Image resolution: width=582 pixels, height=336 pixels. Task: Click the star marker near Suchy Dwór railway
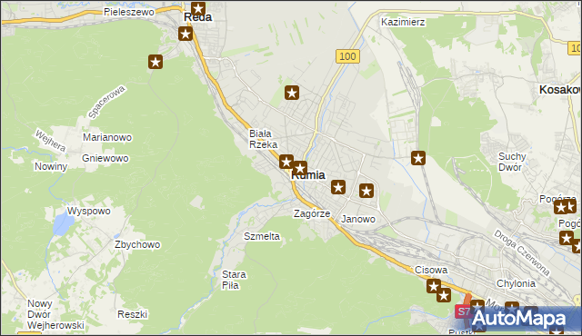click(418, 158)
